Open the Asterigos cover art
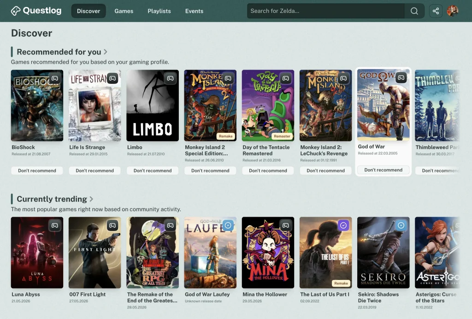Image resolution: width=472 pixels, height=319 pixels. coord(437,253)
